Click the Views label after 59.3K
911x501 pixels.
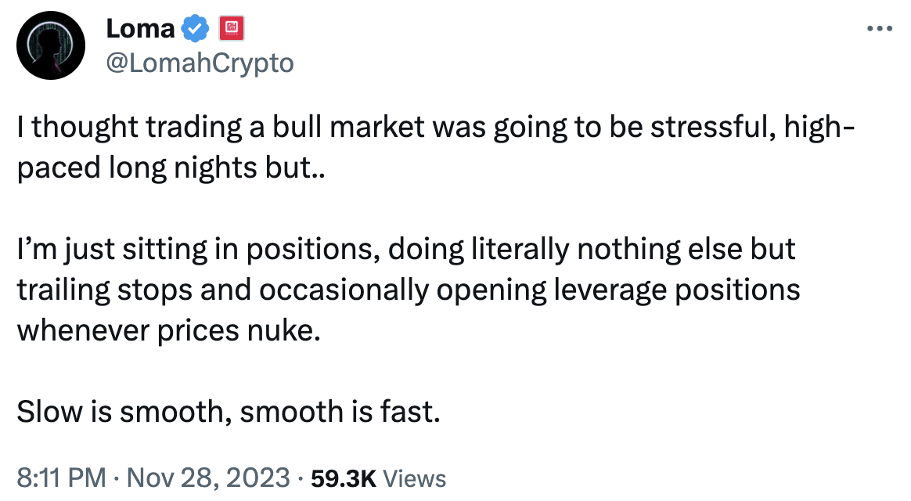click(414, 478)
